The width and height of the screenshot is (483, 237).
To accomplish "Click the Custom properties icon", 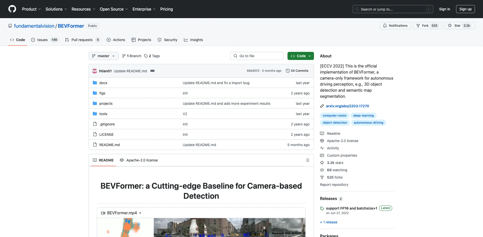I will tap(322, 155).
